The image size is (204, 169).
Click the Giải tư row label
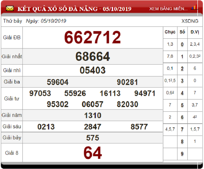[12, 99]
